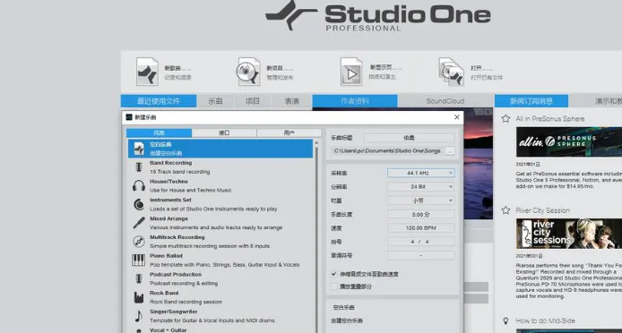Close the New Song dialog
The height and width of the screenshot is (333, 622).
pyautogui.click(x=456, y=117)
